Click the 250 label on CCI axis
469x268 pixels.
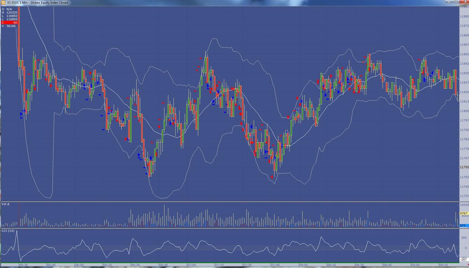coord(464,238)
